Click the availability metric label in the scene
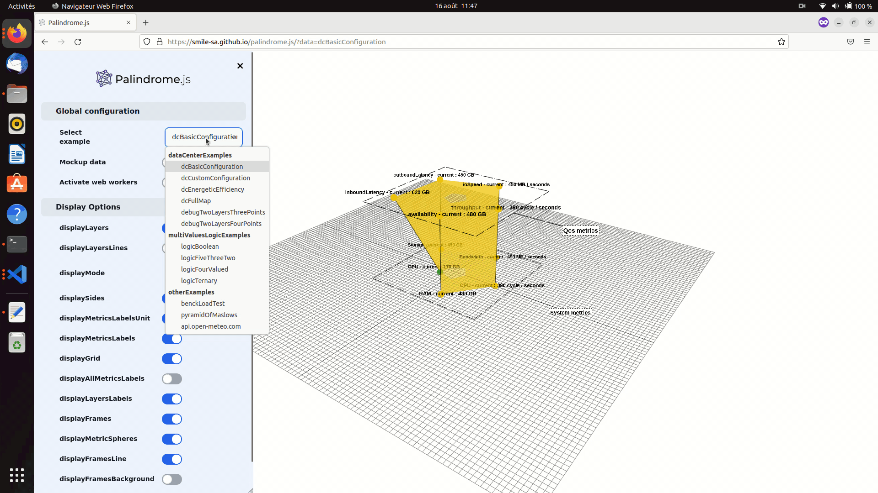878x493 pixels. click(447, 214)
